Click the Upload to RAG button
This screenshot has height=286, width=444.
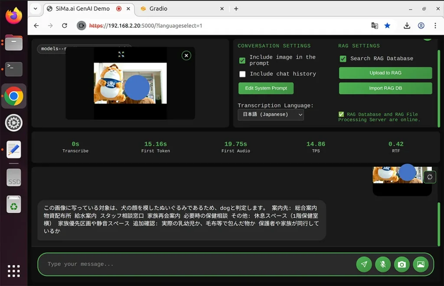click(x=385, y=73)
